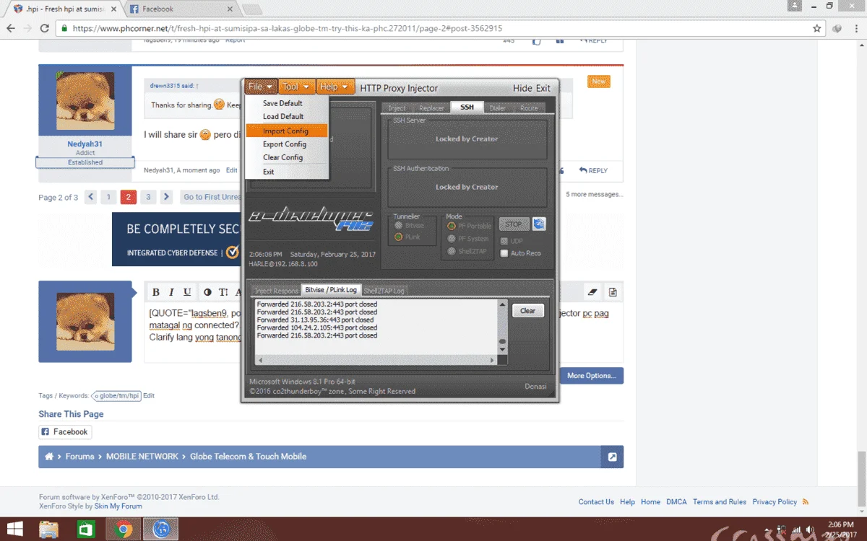Screen dimensions: 867x541
Task: Click Exit in injector title bar
Action: click(x=543, y=88)
